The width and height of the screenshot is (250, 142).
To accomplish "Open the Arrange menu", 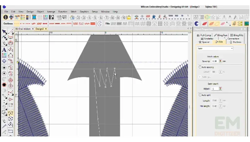I will pos(51,12).
